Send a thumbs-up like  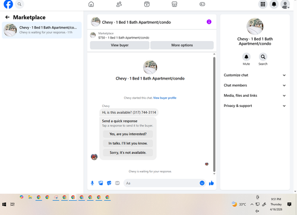coord(211,183)
